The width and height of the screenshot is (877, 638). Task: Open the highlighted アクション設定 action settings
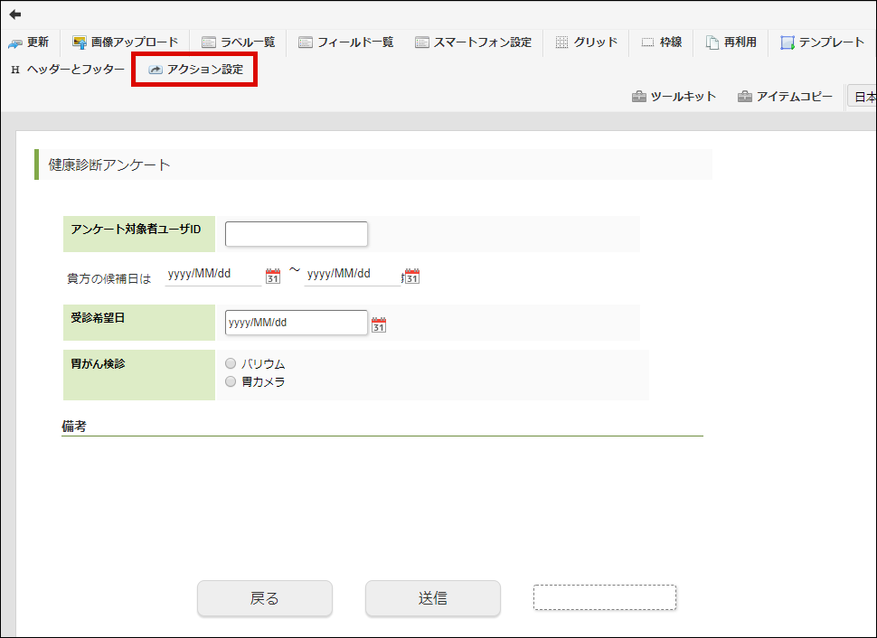(x=194, y=68)
